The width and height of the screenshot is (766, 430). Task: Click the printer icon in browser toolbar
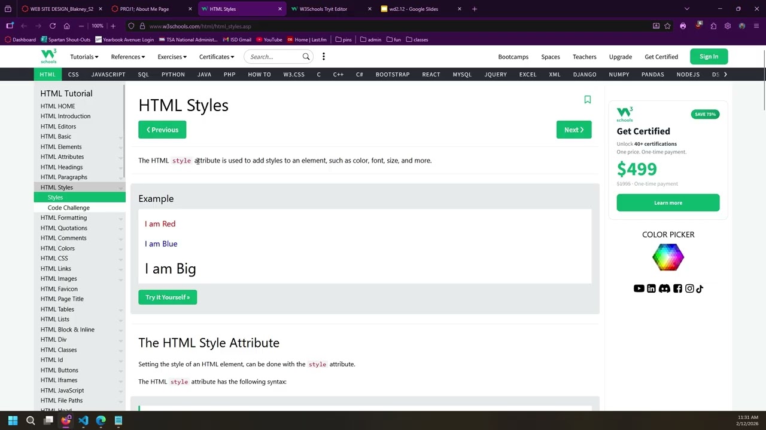pos(683,26)
